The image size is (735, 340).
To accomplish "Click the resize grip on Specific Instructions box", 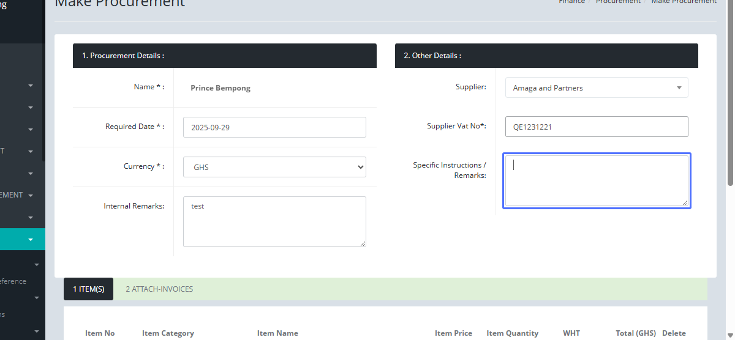I will point(684,202).
